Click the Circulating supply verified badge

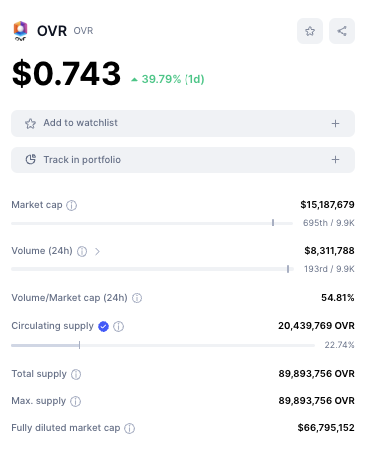coord(103,327)
